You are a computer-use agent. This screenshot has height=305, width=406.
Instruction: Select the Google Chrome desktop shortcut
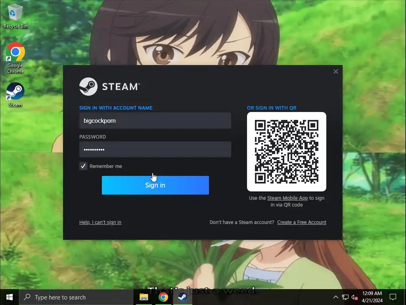tap(15, 58)
